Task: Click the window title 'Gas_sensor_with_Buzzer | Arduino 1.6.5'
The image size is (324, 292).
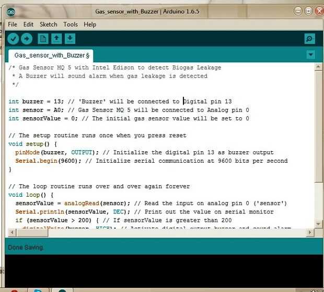Action: (x=147, y=12)
